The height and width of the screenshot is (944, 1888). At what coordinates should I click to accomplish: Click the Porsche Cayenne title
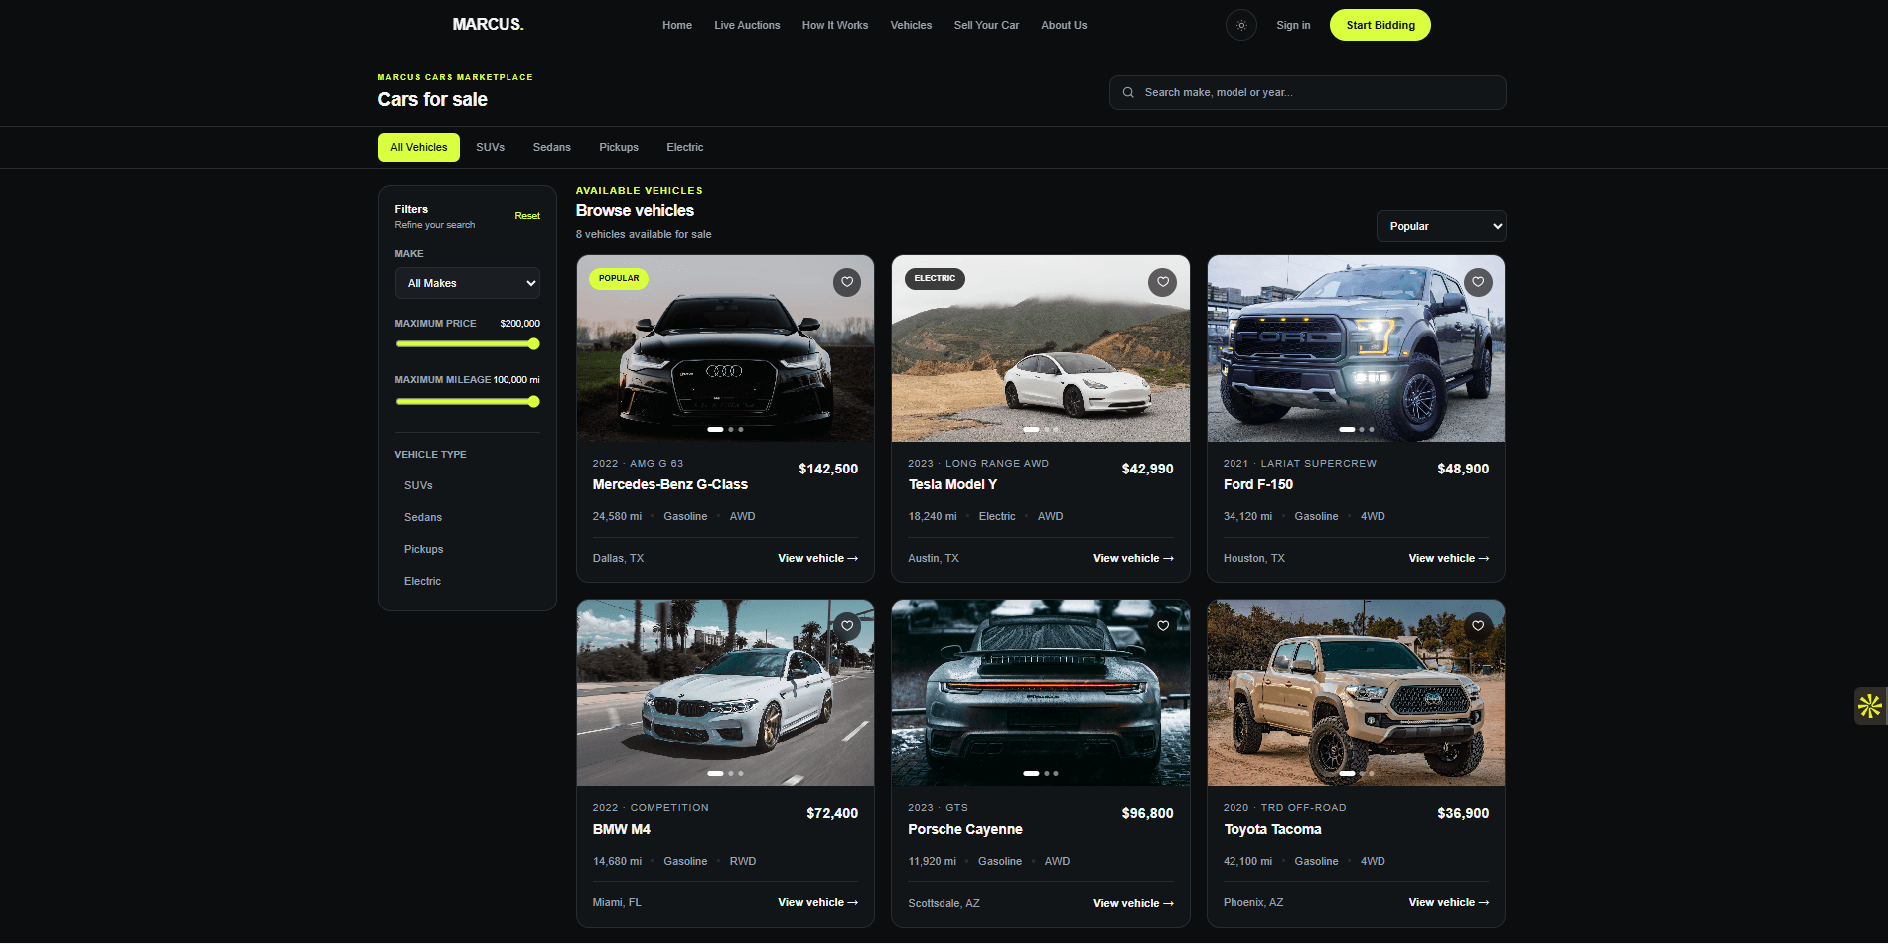tap(965, 829)
